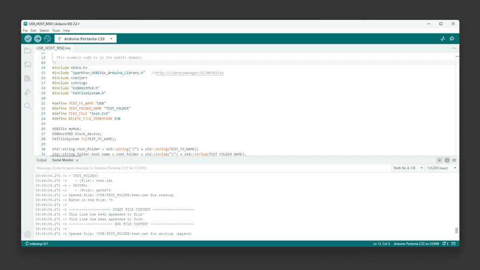The height and width of the screenshot is (270, 480).
Task: Switch to the Output tab
Action: coord(42,160)
